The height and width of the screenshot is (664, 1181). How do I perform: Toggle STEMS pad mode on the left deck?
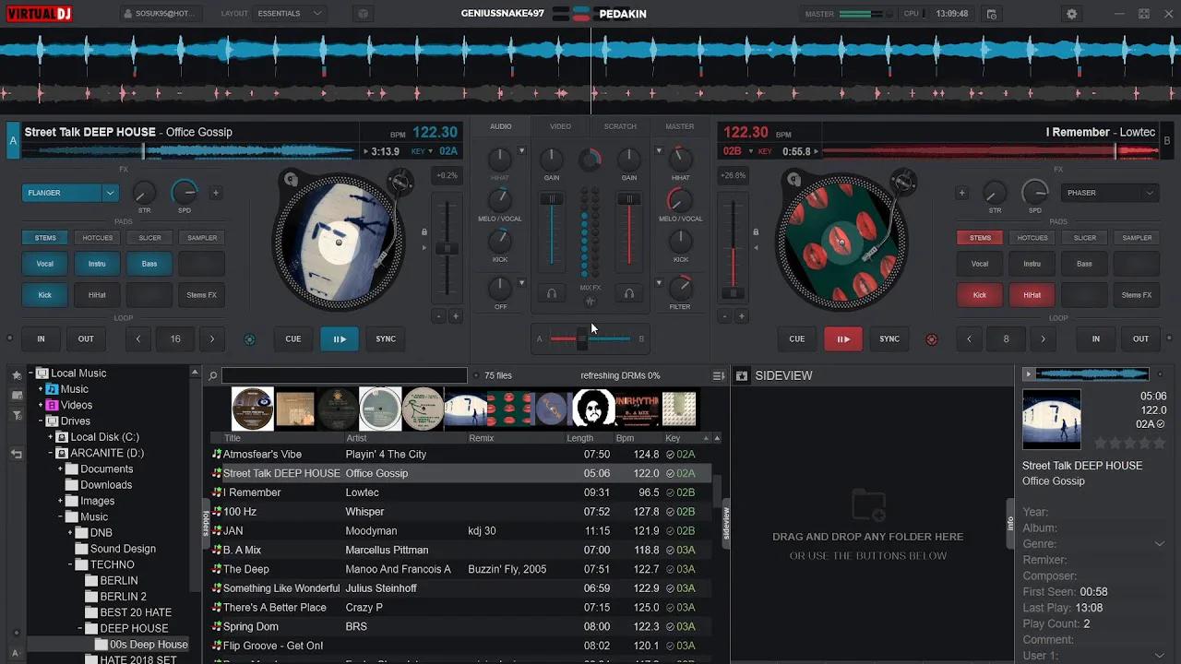pyautogui.click(x=44, y=237)
